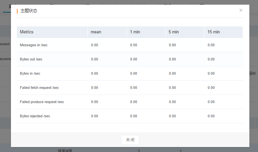Click the 1 min value for Messages in /sec
258x152 pixels.
(133, 45)
